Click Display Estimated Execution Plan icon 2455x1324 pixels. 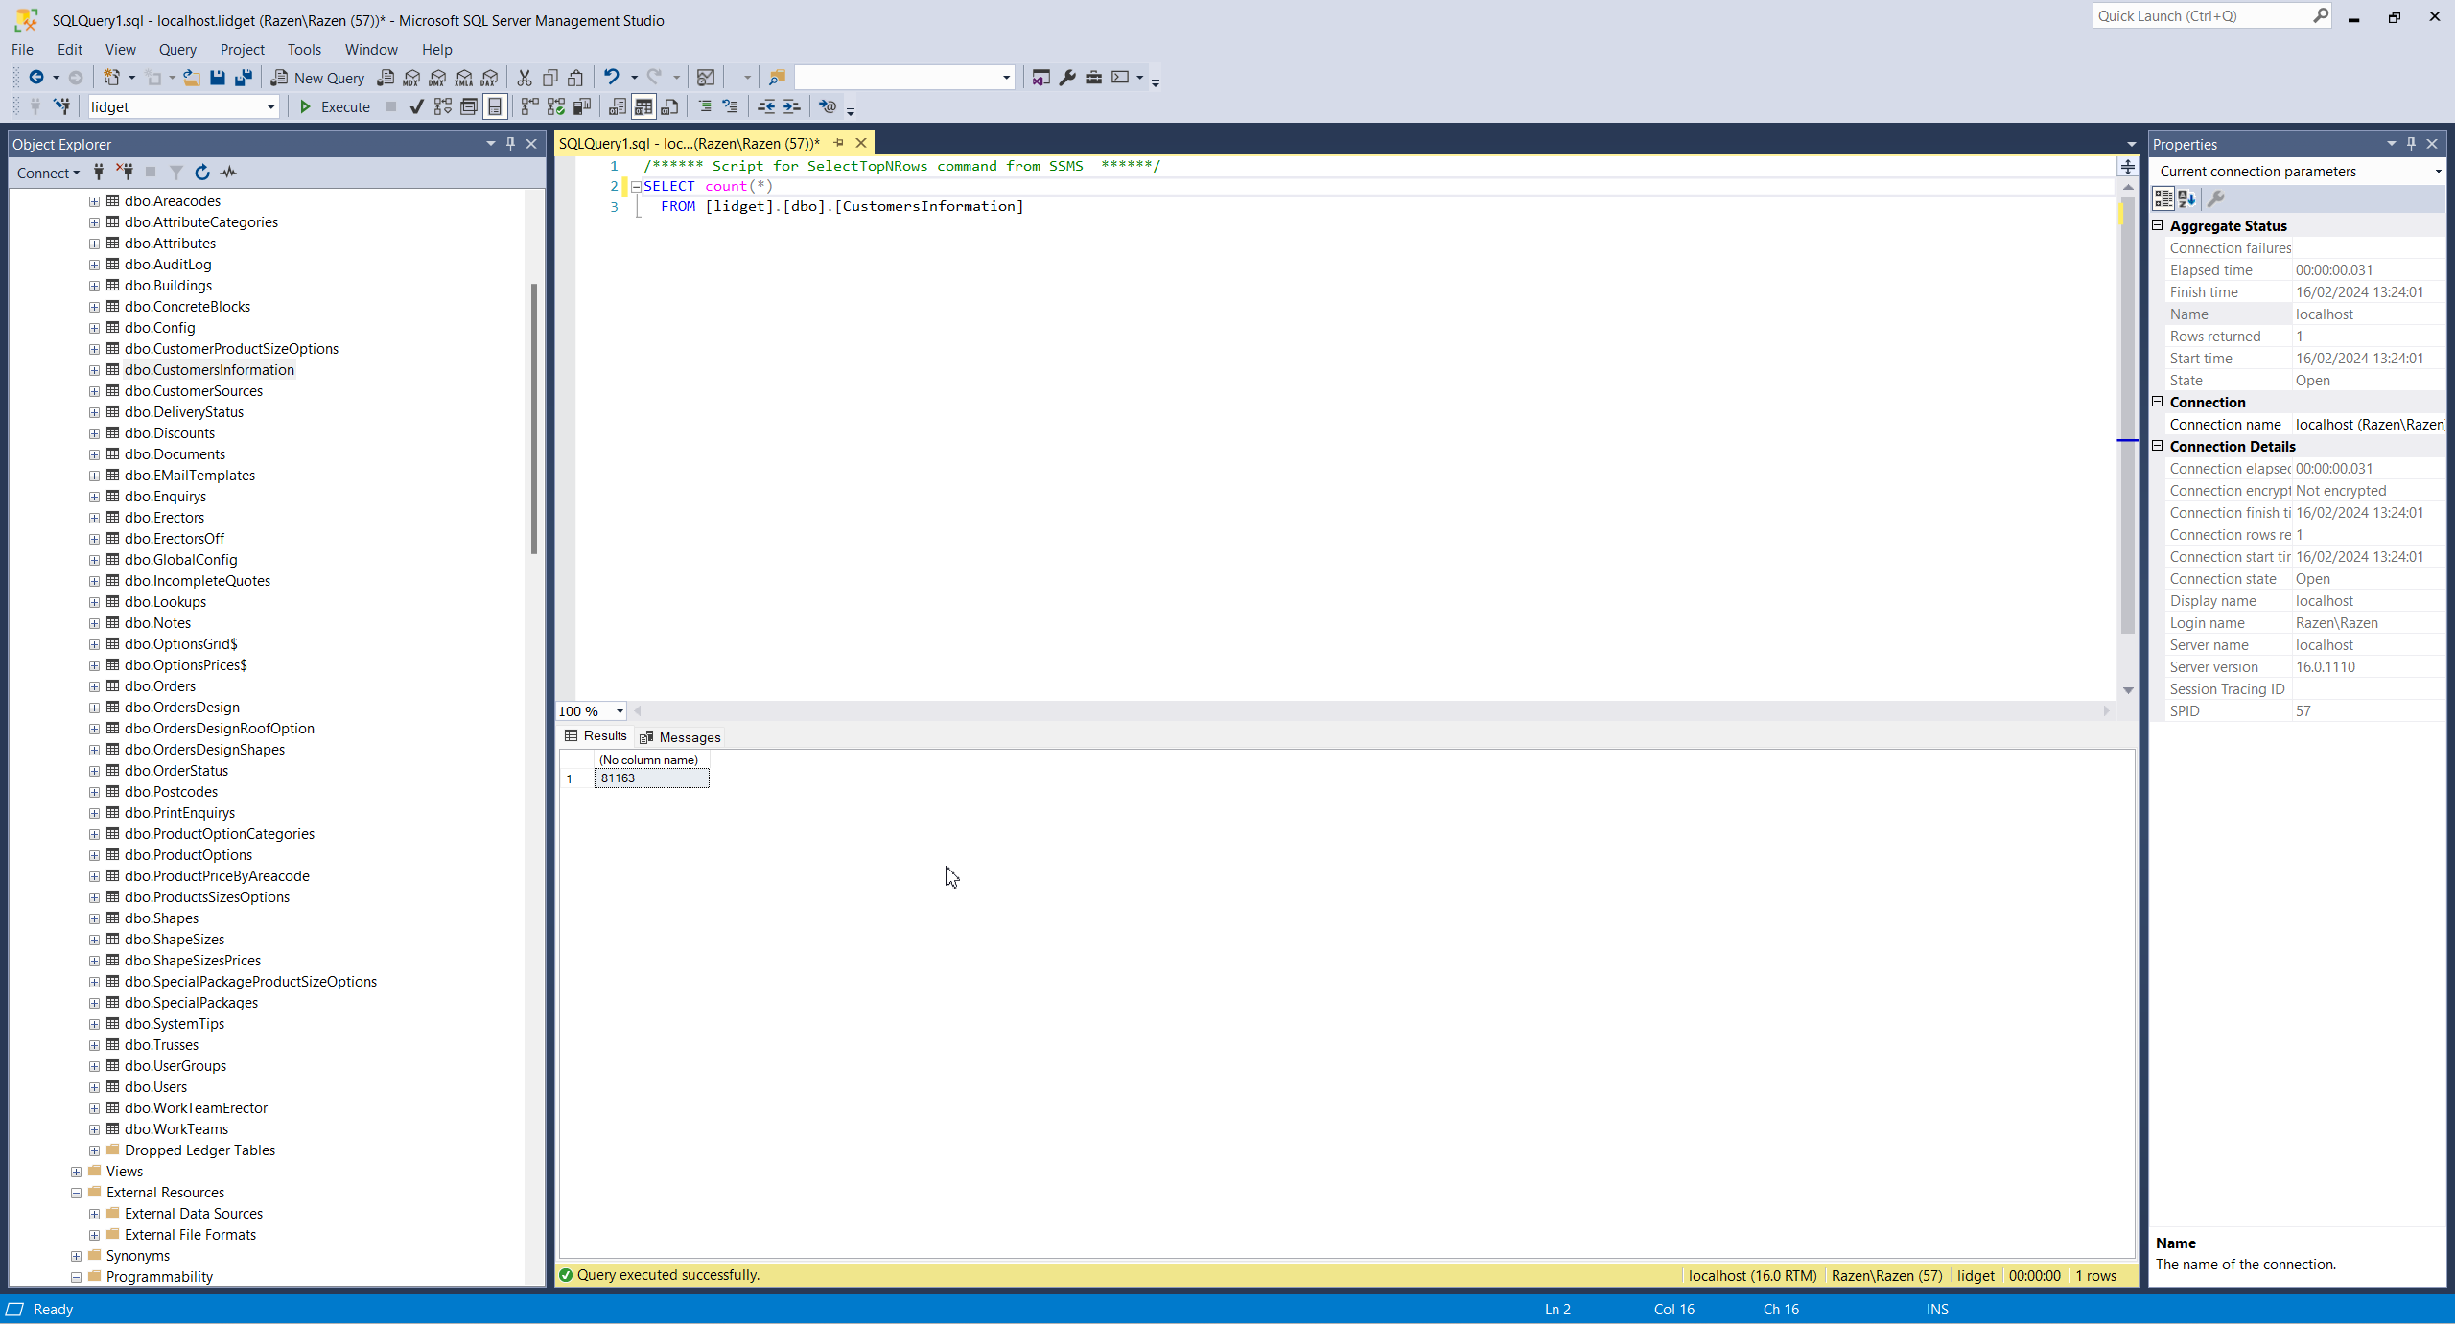pos(442,106)
